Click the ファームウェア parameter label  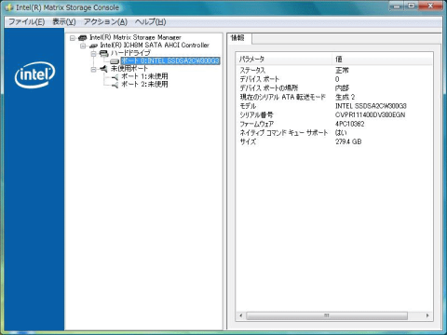tap(256, 124)
